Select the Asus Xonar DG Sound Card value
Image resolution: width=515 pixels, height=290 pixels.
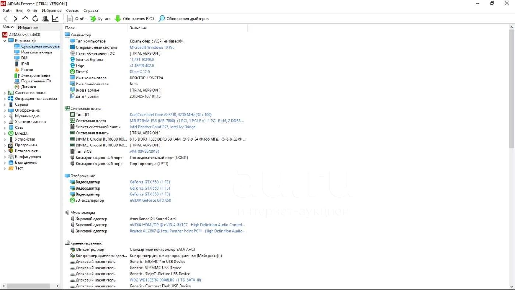click(153, 219)
